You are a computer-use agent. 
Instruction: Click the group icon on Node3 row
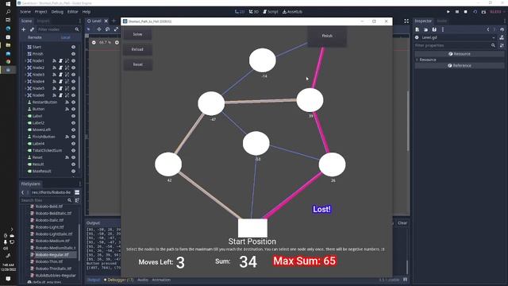(67, 75)
